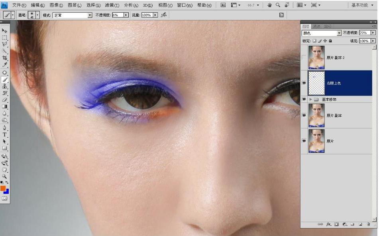Select the Move tool

pos(4,31)
